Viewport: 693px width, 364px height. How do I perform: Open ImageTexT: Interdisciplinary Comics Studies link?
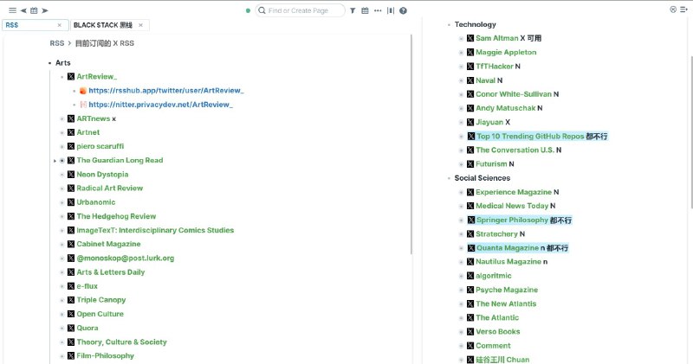coord(155,230)
